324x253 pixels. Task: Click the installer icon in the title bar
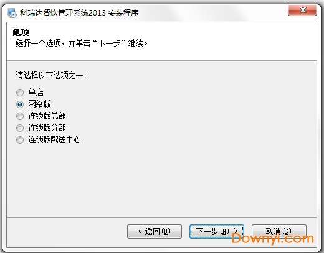[x=12, y=13]
